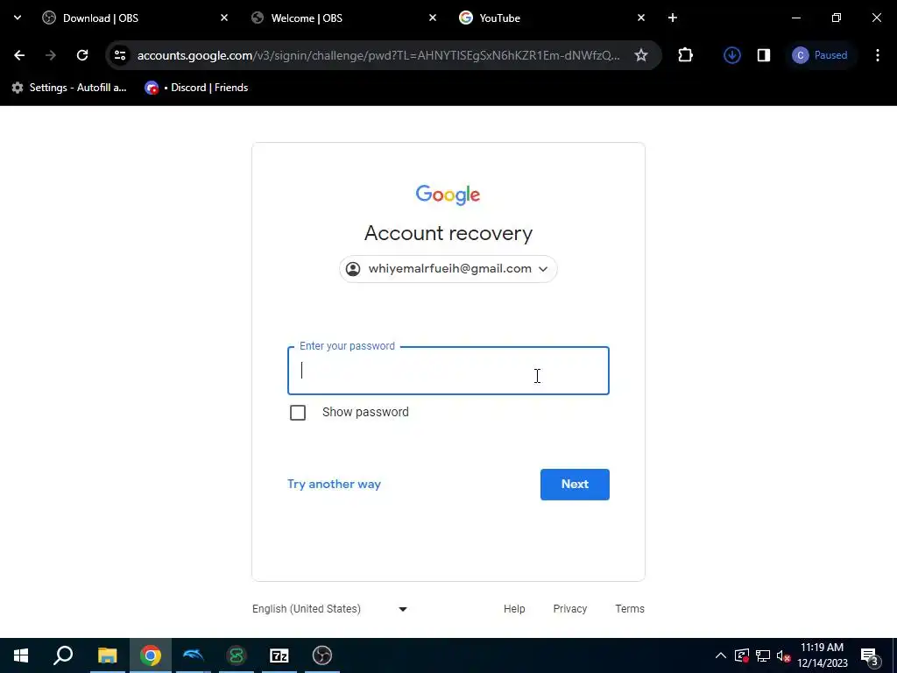This screenshot has height=673, width=897.
Task: Open the Dolphin emulator taskbar icon
Action: tap(194, 655)
